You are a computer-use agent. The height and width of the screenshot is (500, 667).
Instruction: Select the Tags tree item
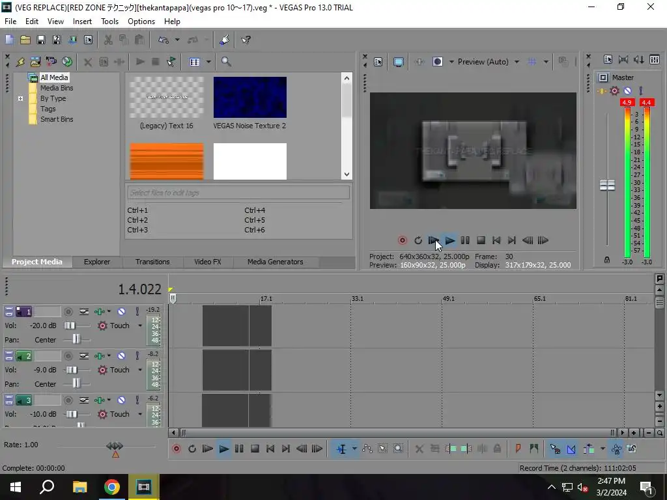(48, 109)
